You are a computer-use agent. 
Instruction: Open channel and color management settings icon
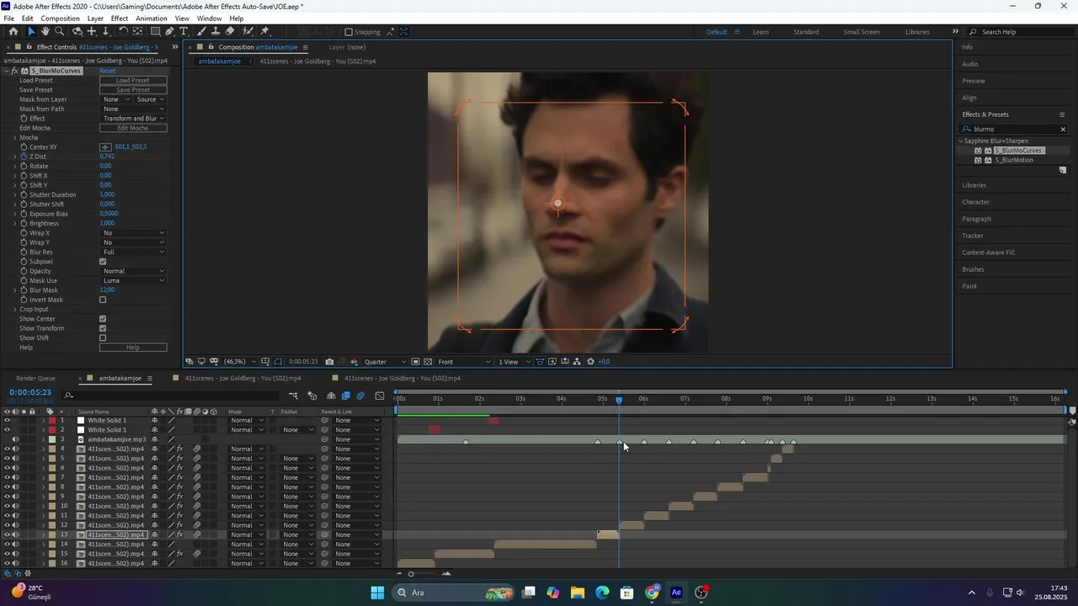(x=354, y=362)
